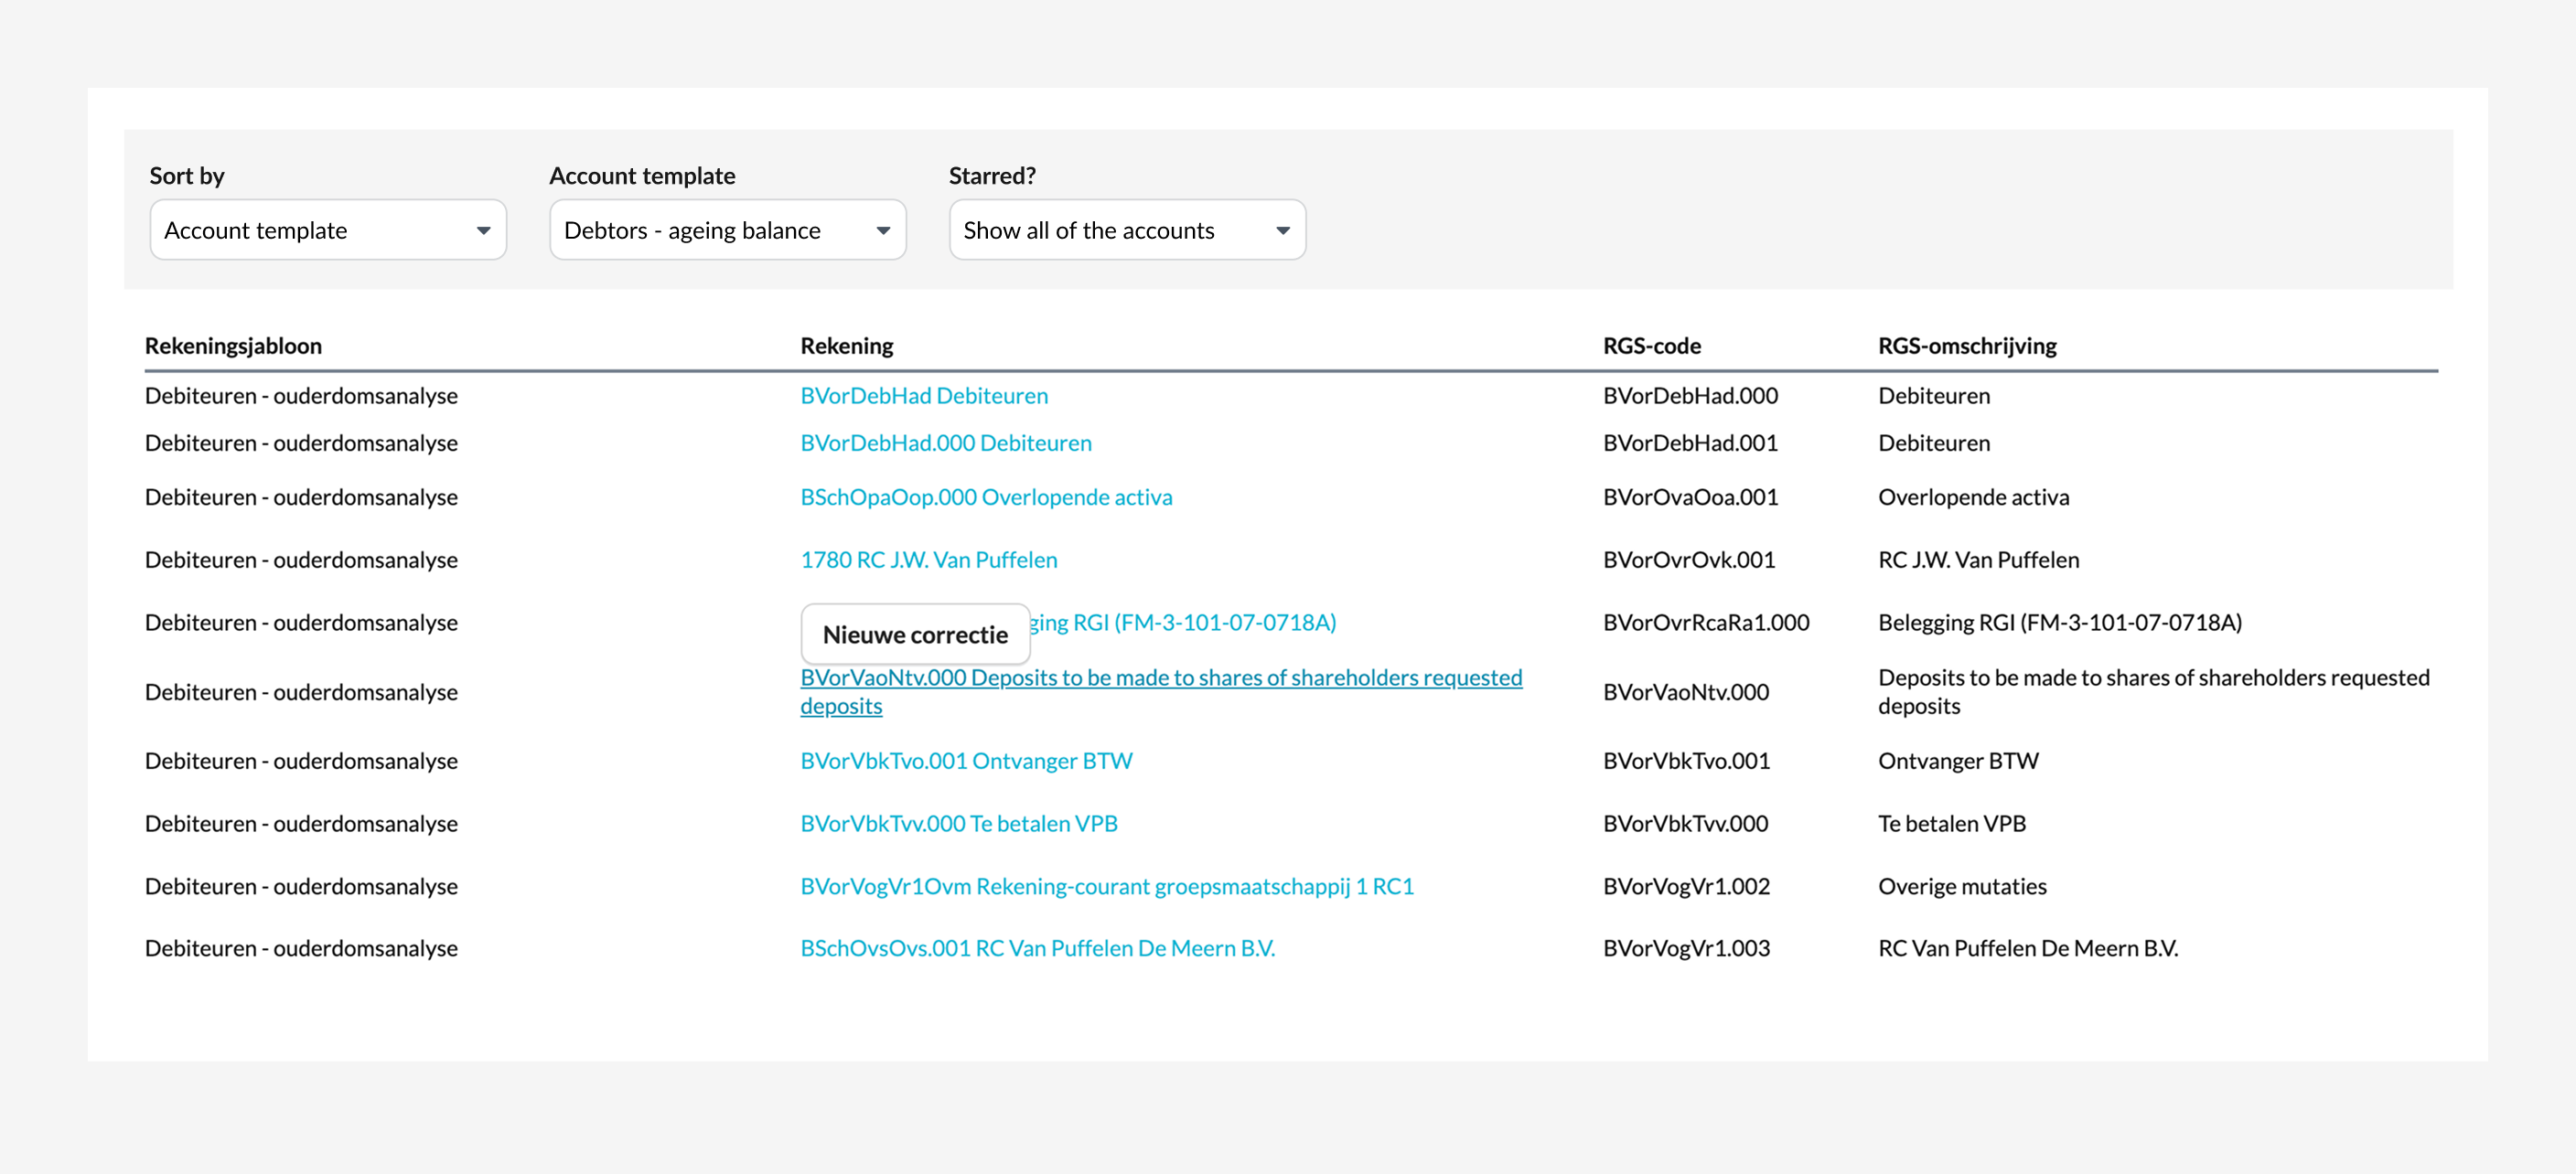Expand the Starred filter dropdown
The image size is (2576, 1174).
click(1126, 229)
